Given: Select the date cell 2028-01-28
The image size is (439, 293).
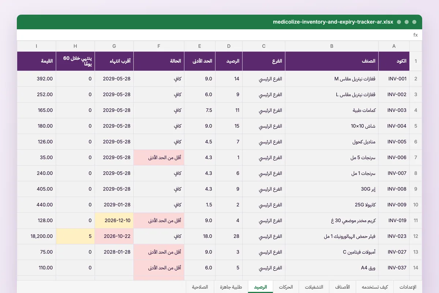Looking at the screenshot, I should coord(114,252).
